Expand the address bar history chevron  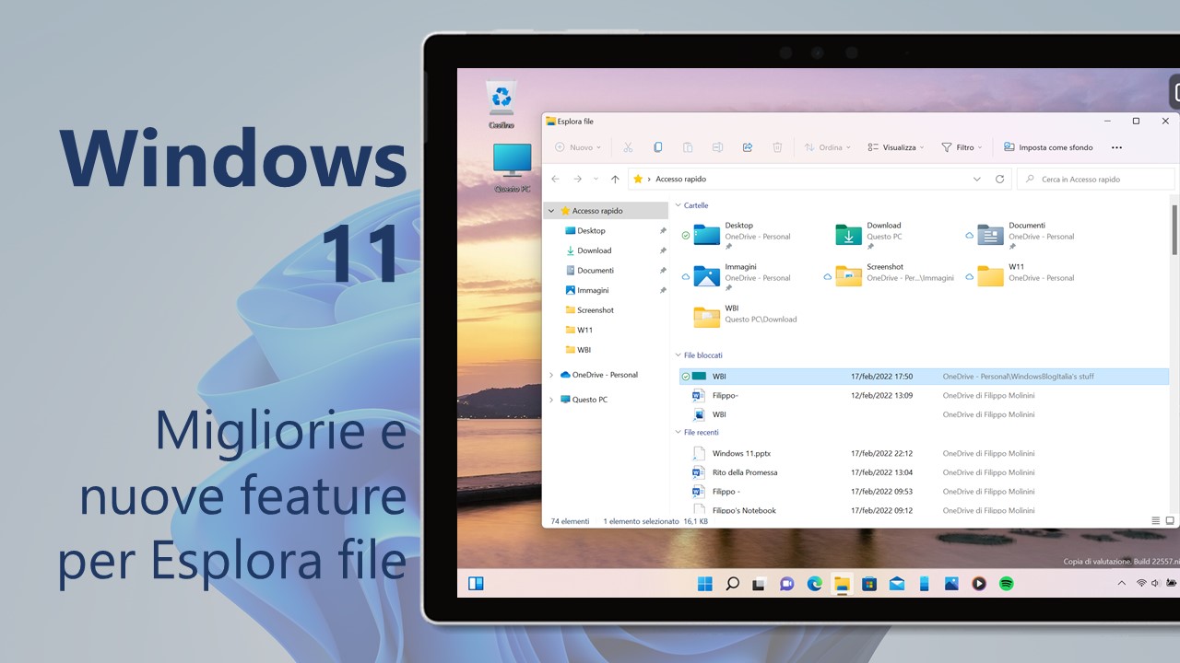click(x=977, y=179)
